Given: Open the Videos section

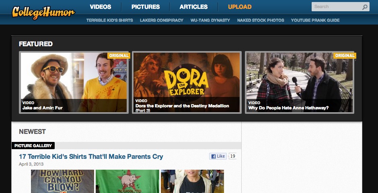Looking at the screenshot, I should (x=101, y=7).
